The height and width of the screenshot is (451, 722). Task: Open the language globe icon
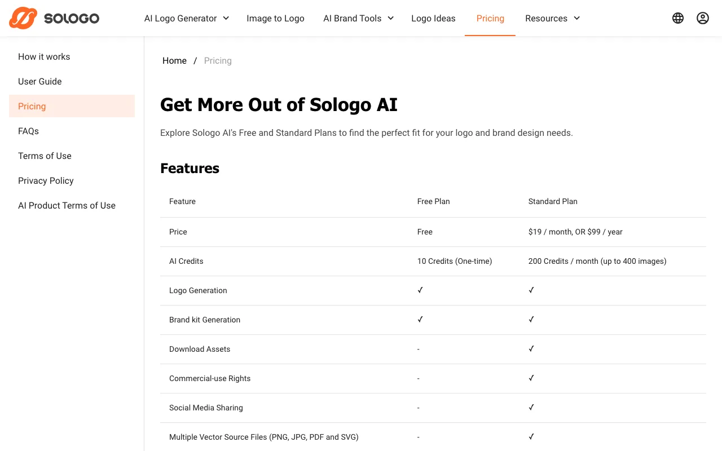tap(678, 18)
